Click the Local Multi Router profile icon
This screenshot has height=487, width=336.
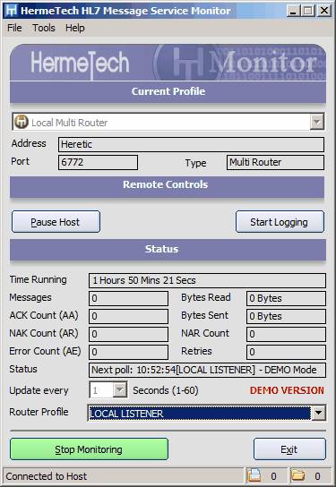click(22, 122)
